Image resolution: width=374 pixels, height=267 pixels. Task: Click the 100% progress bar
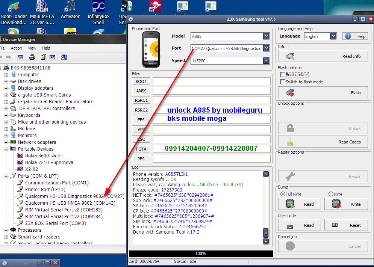[x=201, y=253]
